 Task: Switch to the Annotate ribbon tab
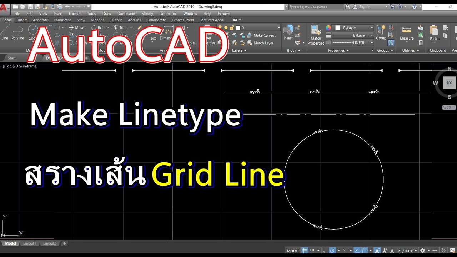pyautogui.click(x=40, y=20)
